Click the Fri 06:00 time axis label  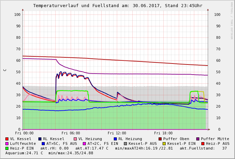(x=71, y=133)
